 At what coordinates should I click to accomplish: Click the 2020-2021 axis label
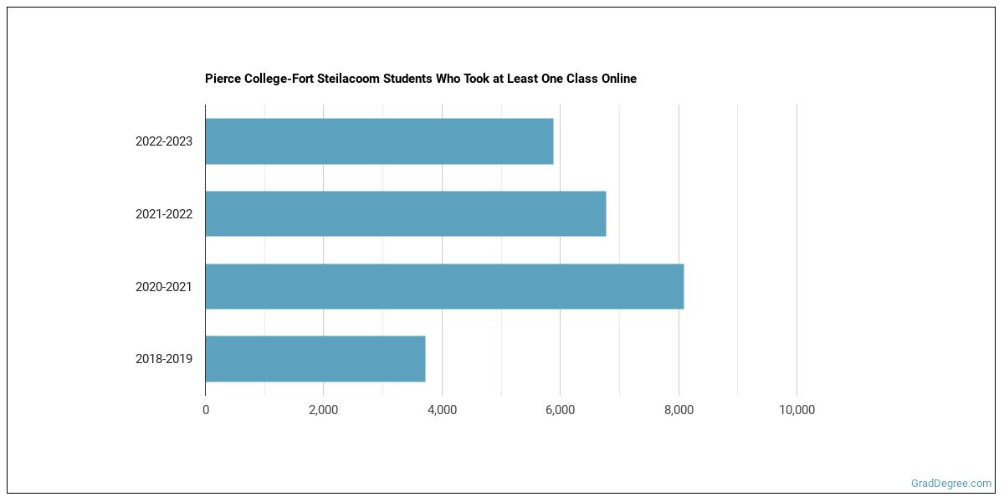[164, 287]
